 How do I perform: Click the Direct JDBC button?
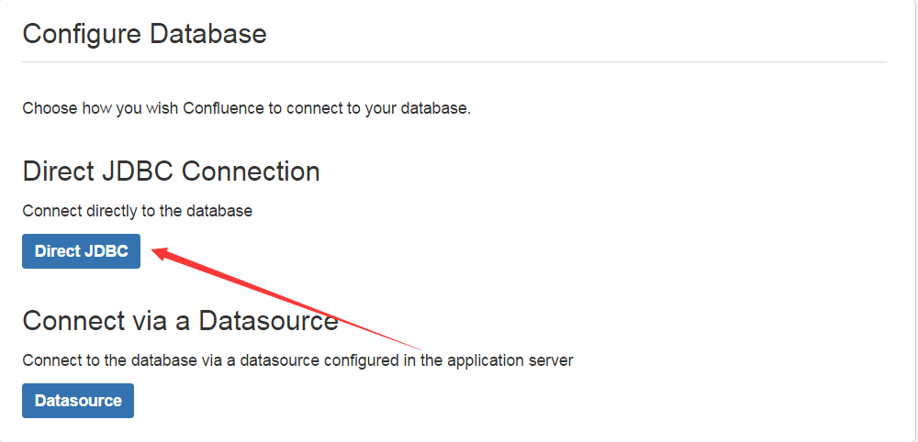click(81, 251)
